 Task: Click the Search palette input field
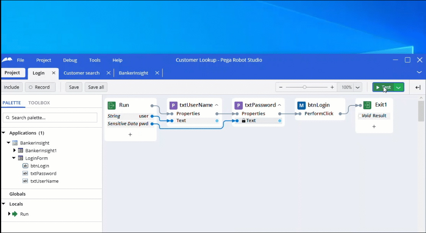point(50,117)
